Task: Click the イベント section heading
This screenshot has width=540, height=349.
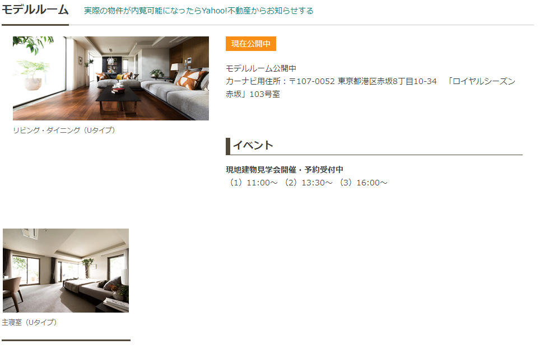Action: tap(253, 145)
